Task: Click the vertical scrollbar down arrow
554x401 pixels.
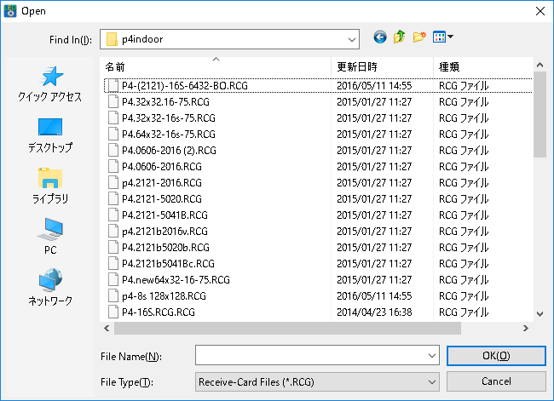Action: [540, 314]
